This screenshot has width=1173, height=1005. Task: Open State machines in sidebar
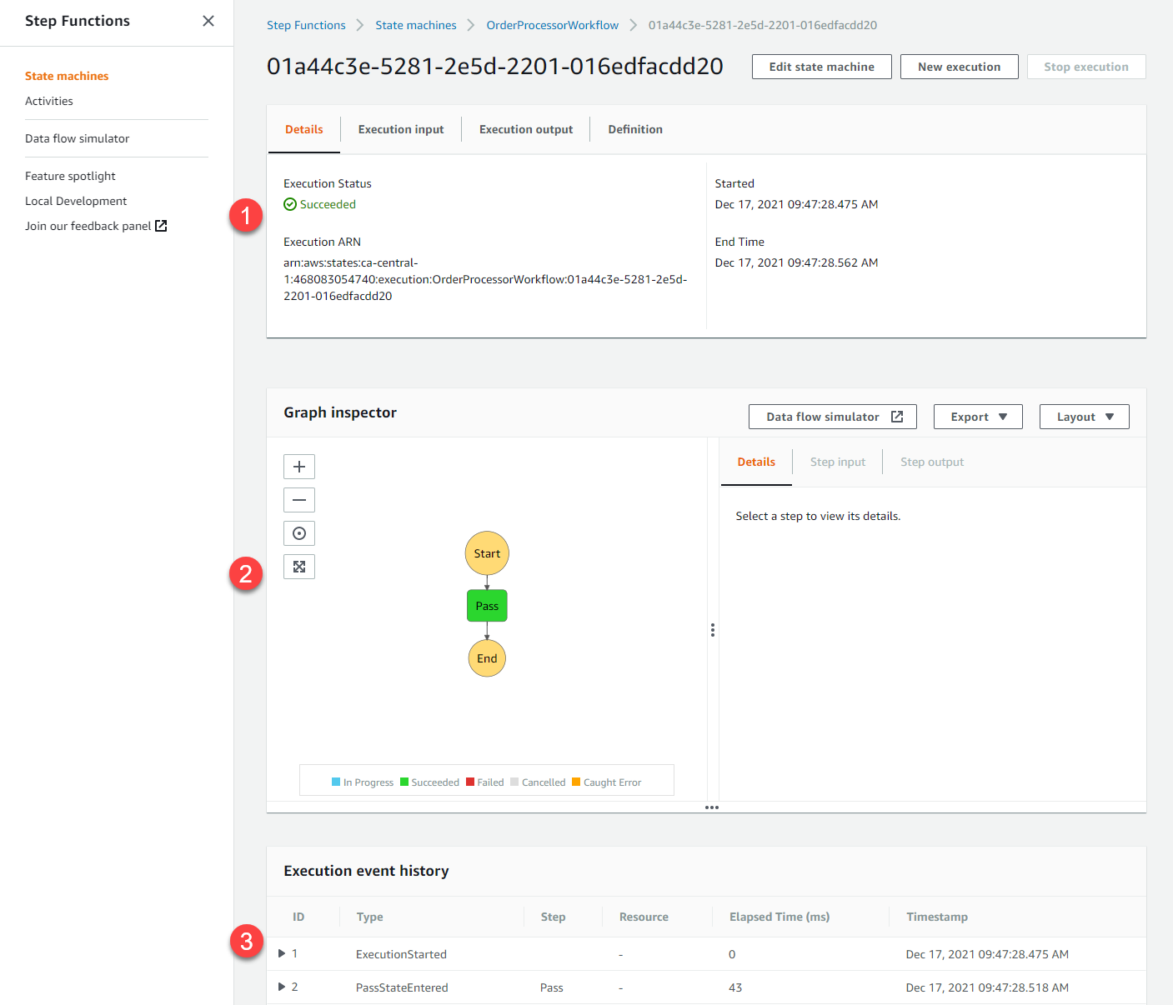point(67,76)
